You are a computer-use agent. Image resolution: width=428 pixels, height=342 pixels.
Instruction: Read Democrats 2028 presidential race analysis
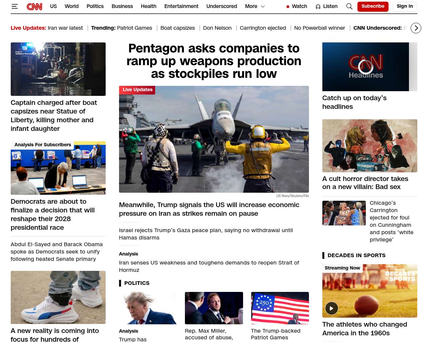coord(53,214)
